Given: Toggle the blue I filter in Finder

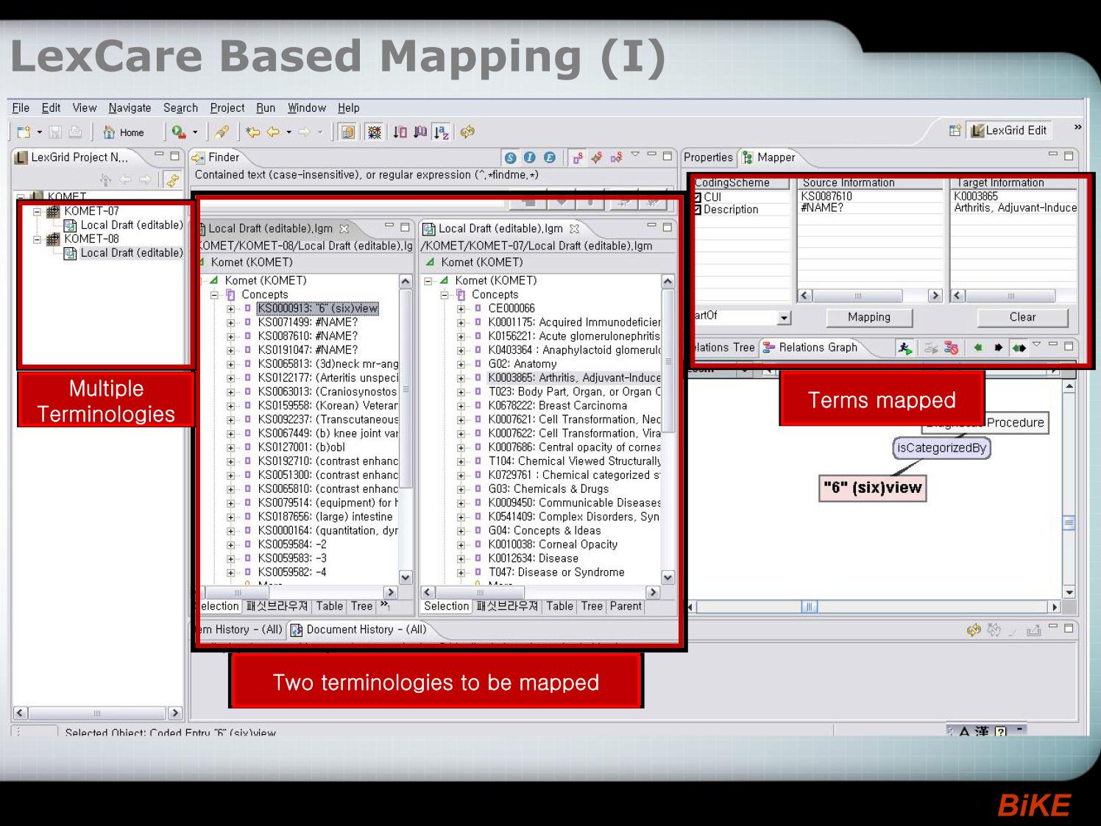Looking at the screenshot, I should tap(530, 157).
